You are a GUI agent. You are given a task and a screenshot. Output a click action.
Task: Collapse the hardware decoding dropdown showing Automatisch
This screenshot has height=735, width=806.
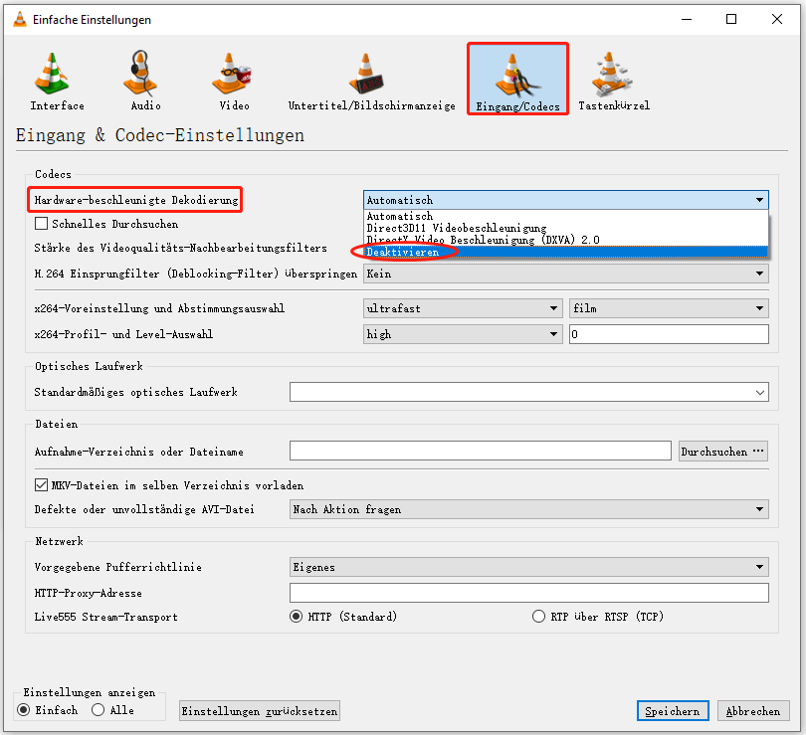(x=566, y=200)
